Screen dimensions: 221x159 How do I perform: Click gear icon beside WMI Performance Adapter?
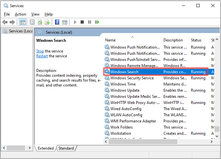pos(107,121)
